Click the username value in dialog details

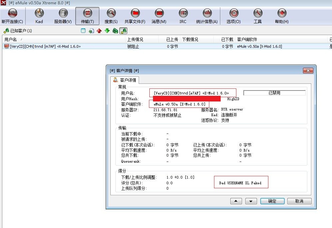[191, 93]
